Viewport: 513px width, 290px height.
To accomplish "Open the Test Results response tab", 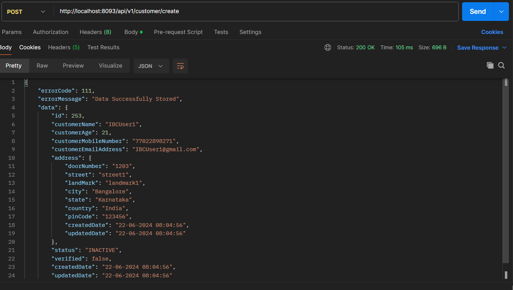I will click(103, 47).
